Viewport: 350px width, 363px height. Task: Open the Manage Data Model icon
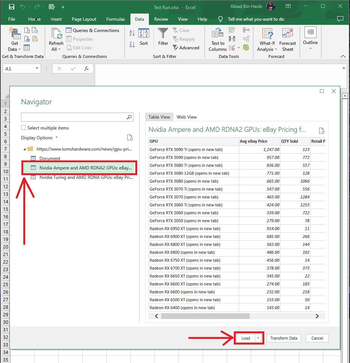[x=246, y=48]
